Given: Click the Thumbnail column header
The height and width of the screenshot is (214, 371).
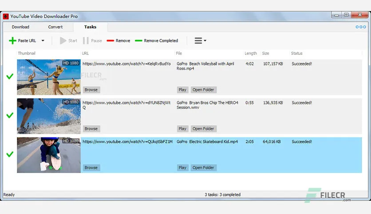Looking at the screenshot, I should click(27, 53).
